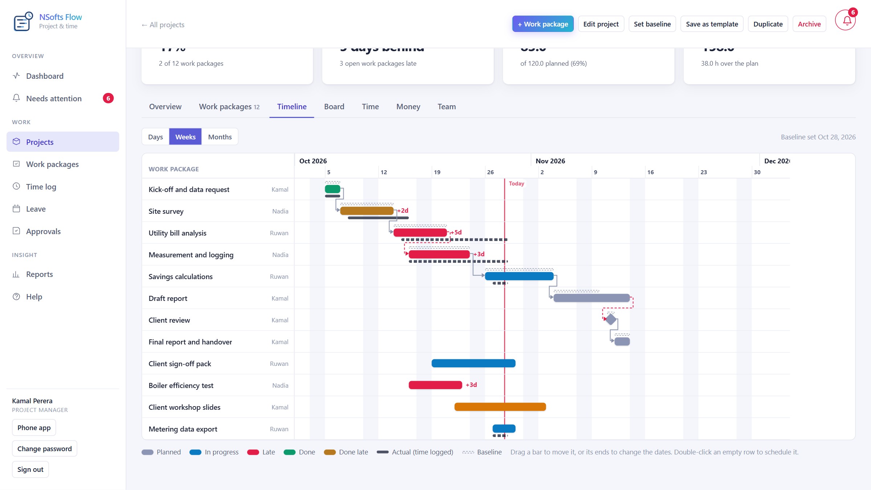Select the Client review milestone diamond
871x490 pixels.
coord(611,319)
